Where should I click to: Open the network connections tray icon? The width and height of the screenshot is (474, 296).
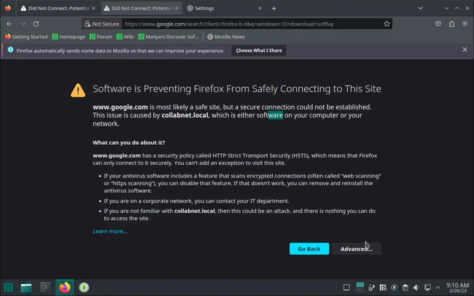pos(427,287)
